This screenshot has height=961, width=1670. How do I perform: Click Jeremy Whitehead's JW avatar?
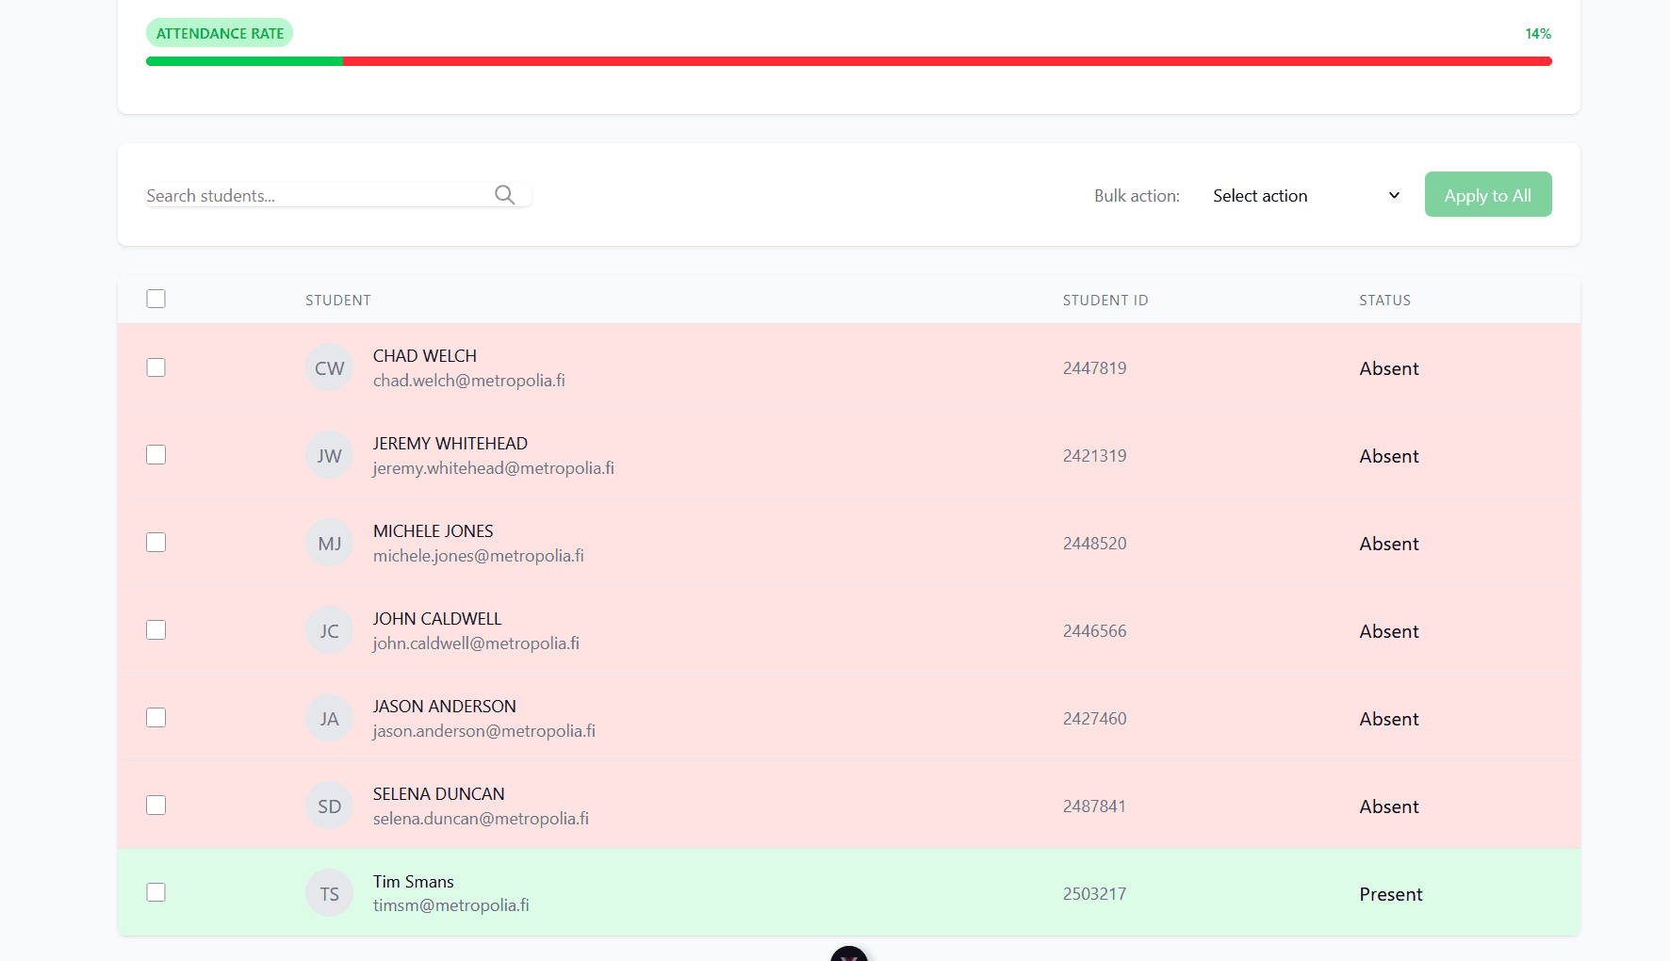point(329,456)
